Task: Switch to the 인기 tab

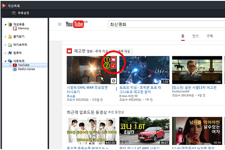Action: (195, 36)
